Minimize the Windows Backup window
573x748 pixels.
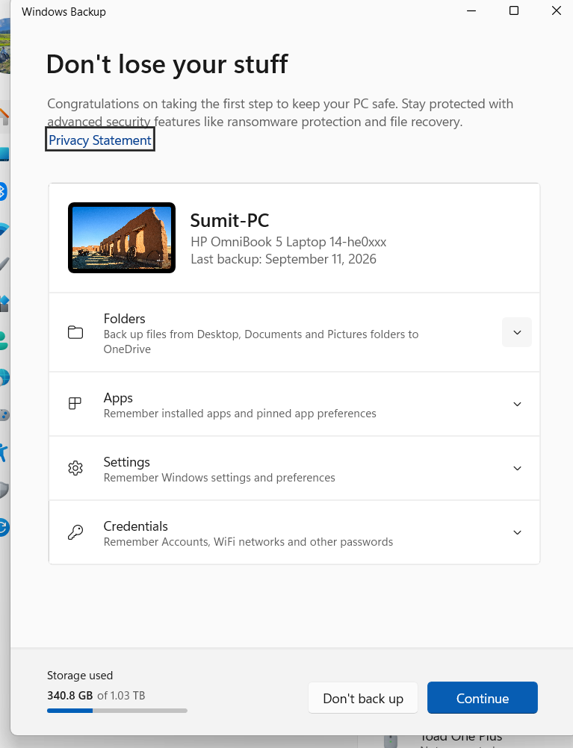471,10
